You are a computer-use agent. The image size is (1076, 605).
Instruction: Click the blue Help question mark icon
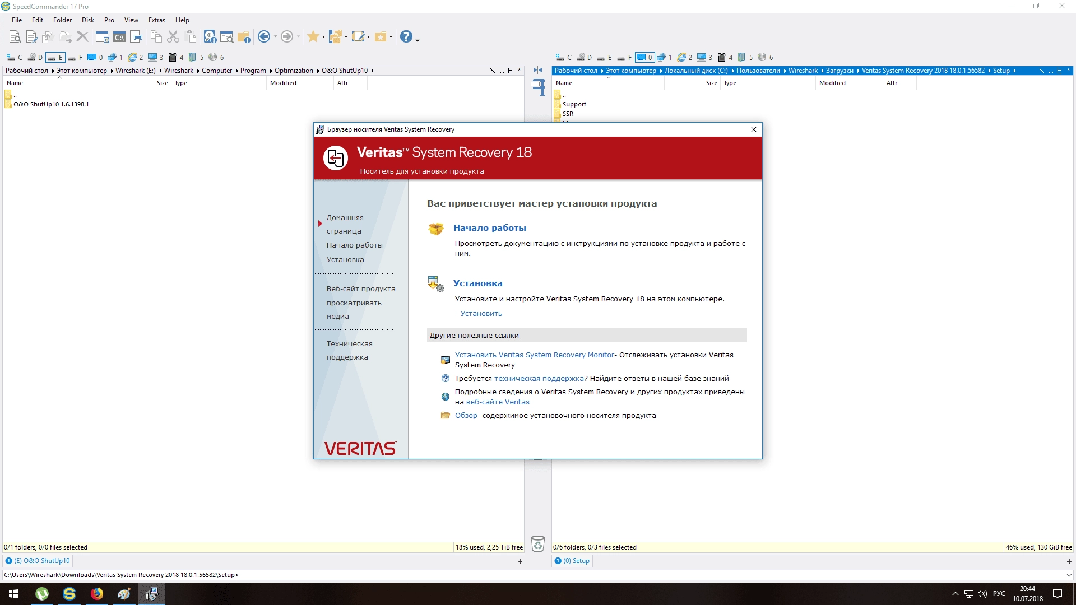pos(406,37)
